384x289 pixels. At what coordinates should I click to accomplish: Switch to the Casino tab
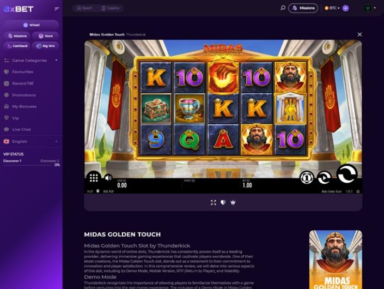[x=111, y=8]
